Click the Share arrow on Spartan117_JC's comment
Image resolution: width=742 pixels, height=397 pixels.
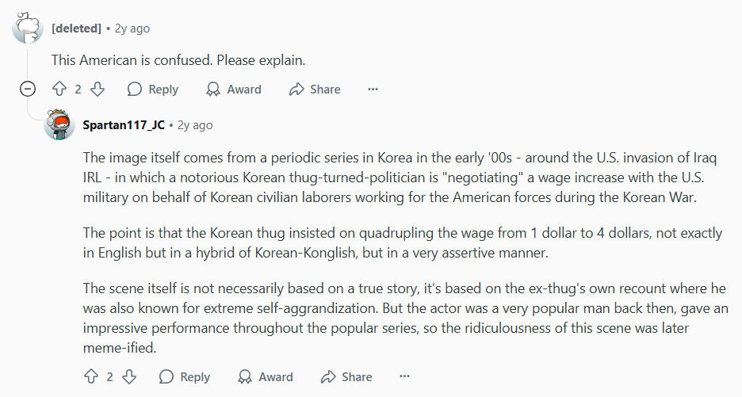[x=328, y=376]
